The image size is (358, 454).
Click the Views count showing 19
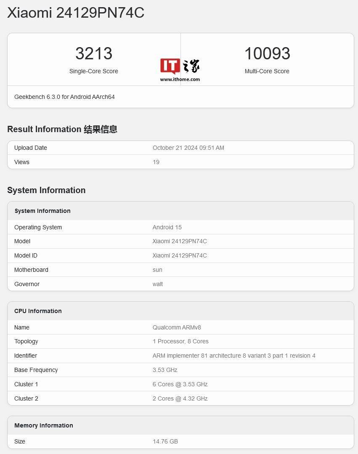156,162
